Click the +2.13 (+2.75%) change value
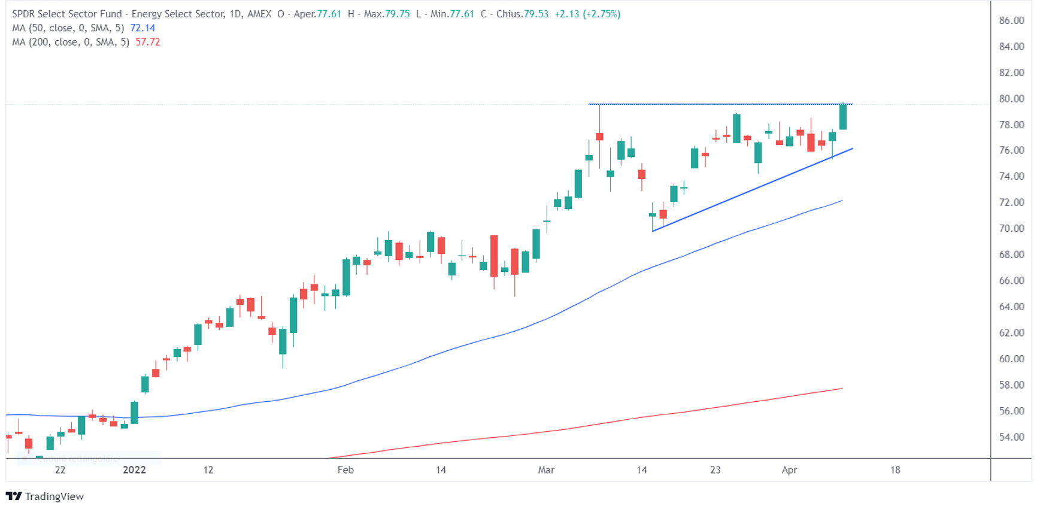This screenshot has height=506, width=1043. (x=587, y=14)
